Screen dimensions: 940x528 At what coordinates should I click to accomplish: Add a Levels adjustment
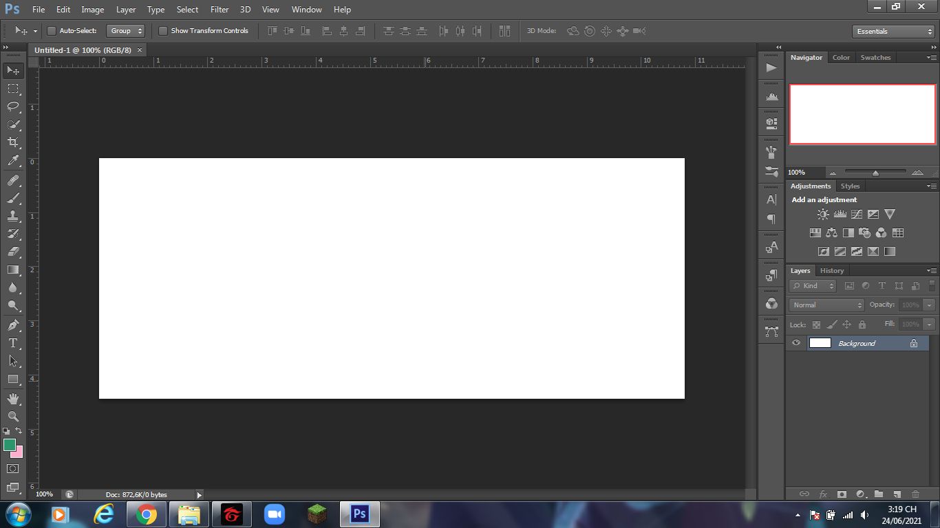tap(840, 214)
